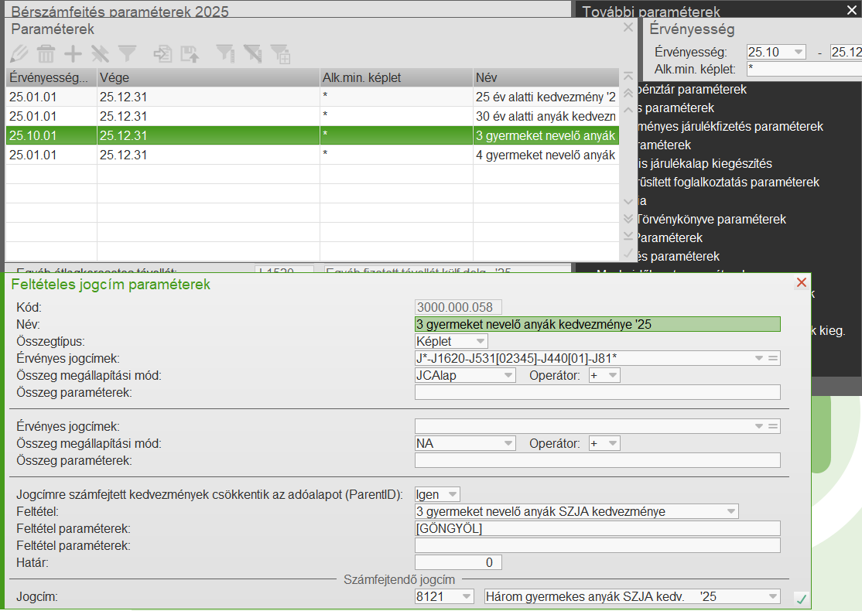
Task: Open the Jogcím code 8121 dropdown
Action: click(467, 597)
